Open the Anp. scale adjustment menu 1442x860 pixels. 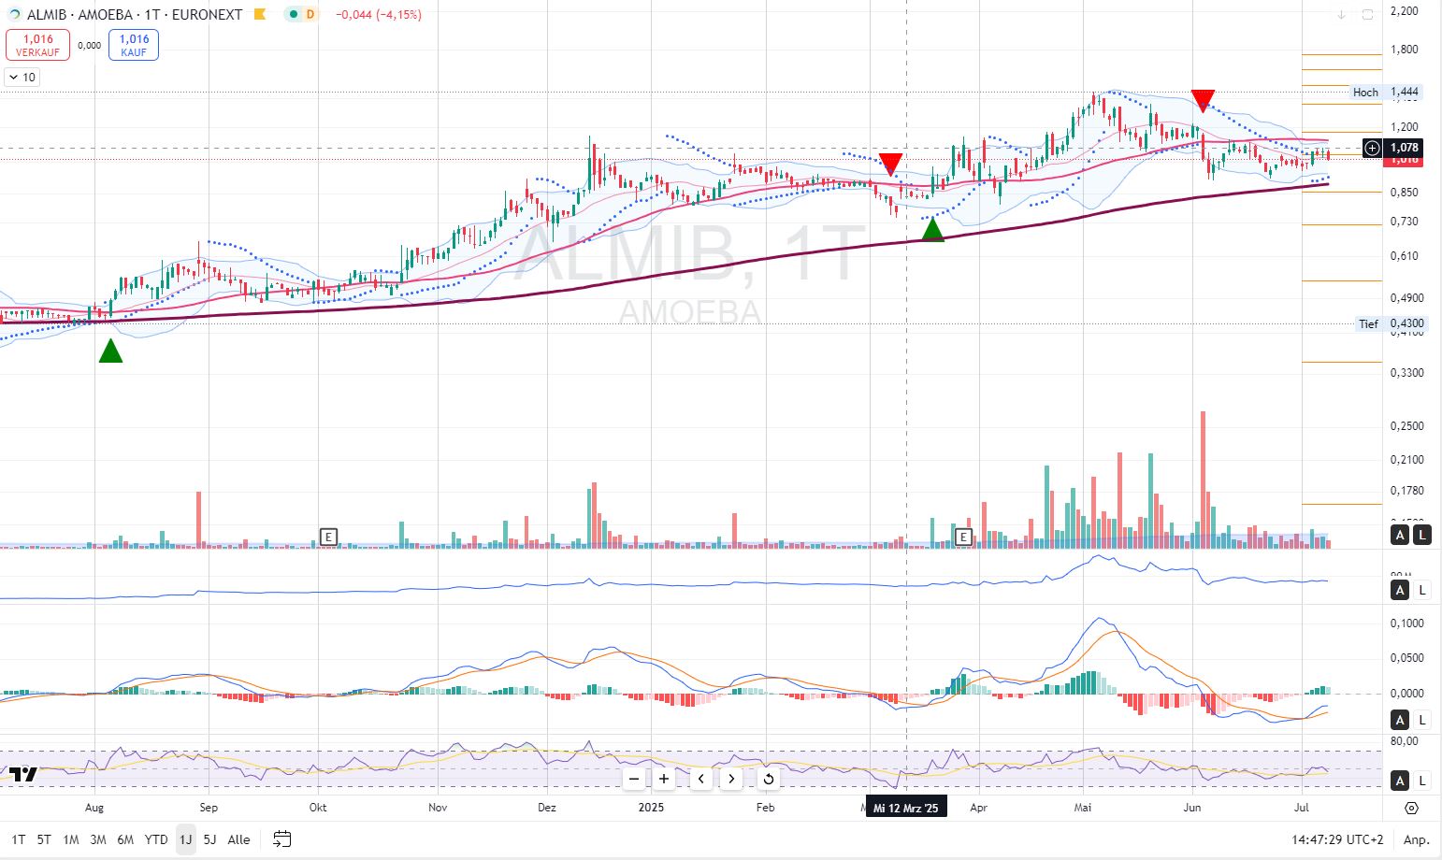(x=1416, y=839)
